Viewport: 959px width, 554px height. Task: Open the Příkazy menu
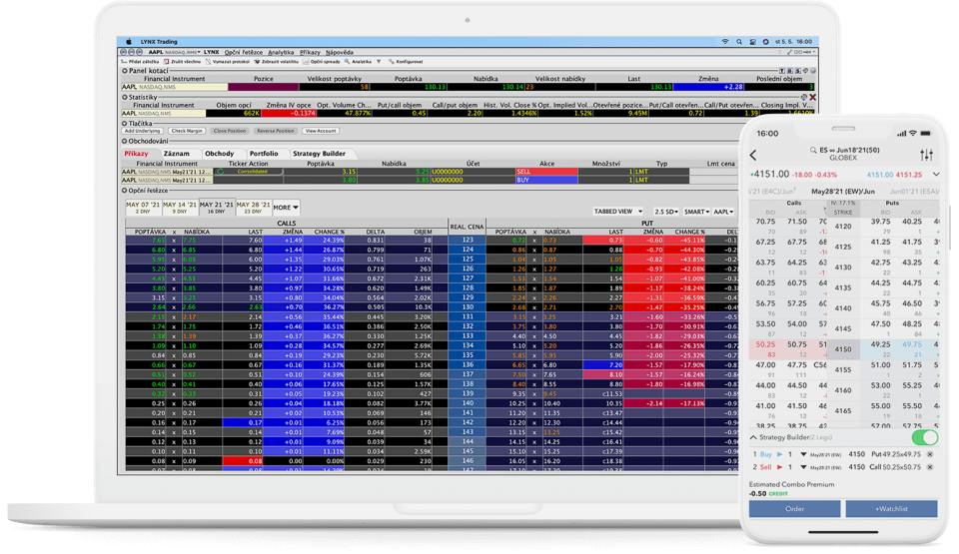pyautogui.click(x=310, y=52)
